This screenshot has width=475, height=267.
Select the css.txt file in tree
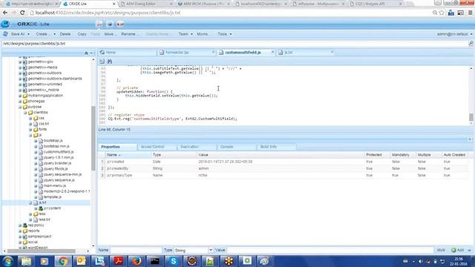point(44,124)
